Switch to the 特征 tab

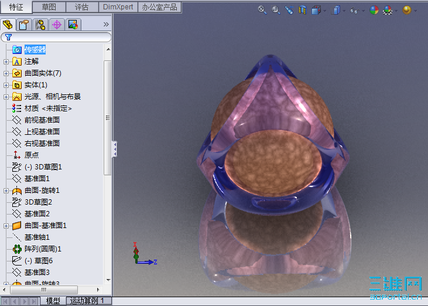tap(16, 7)
